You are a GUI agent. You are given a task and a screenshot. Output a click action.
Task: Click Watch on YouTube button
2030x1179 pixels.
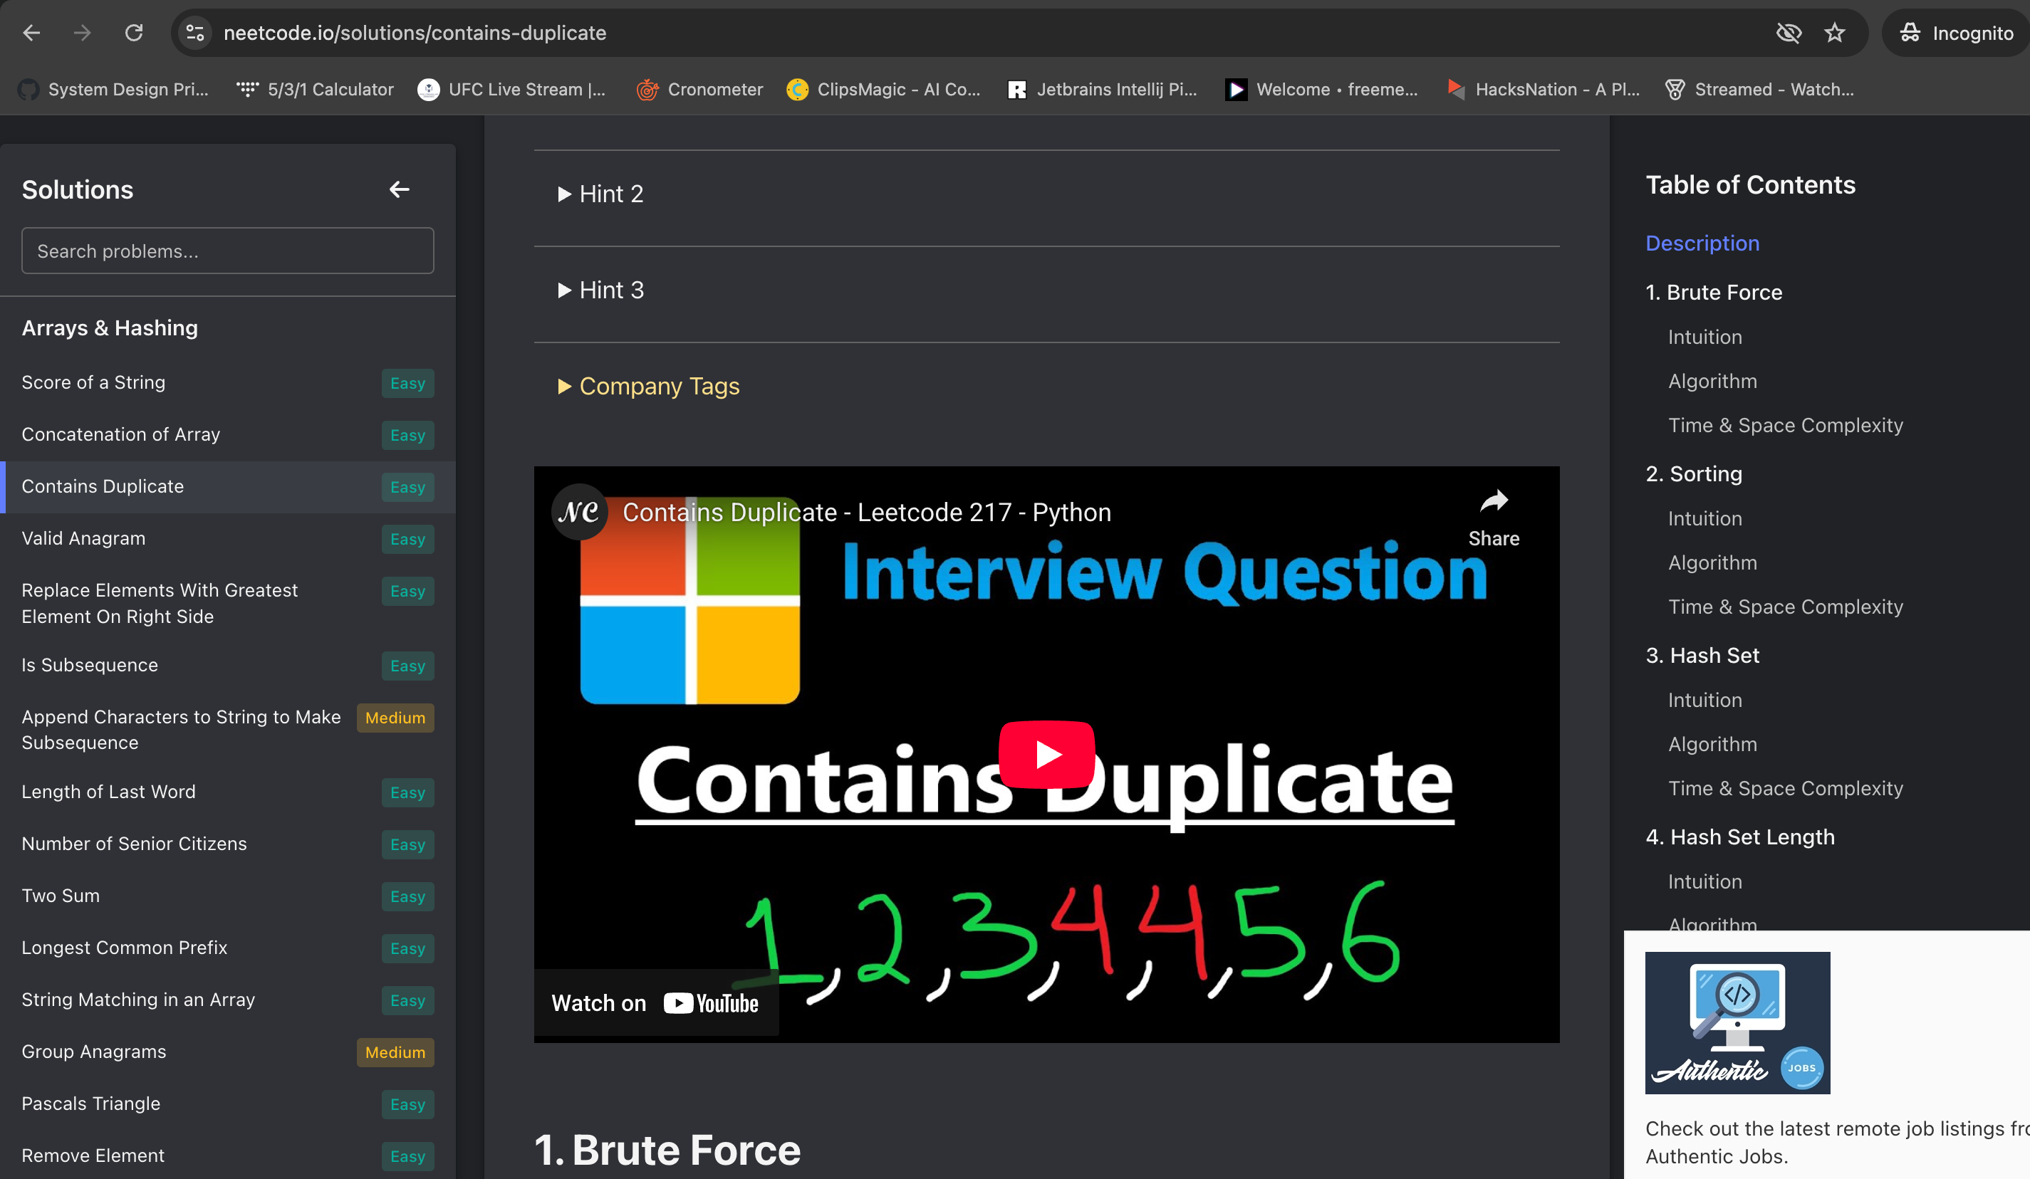point(655,1003)
